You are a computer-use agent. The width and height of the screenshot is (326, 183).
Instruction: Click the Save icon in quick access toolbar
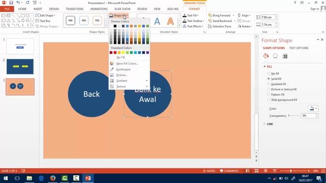(11, 3)
